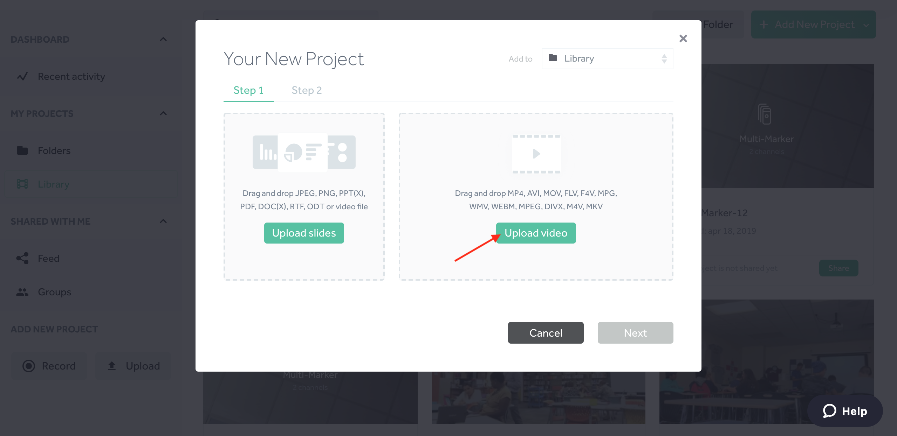Click the slides illustration in drop zone
Image resolution: width=897 pixels, height=436 pixels.
tap(304, 152)
